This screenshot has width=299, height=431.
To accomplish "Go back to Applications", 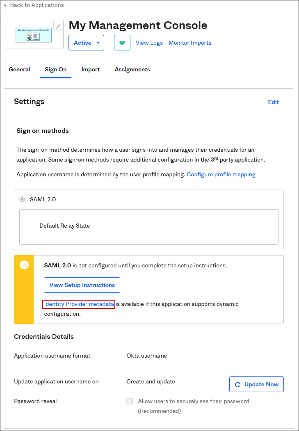I will pyautogui.click(x=34, y=5).
